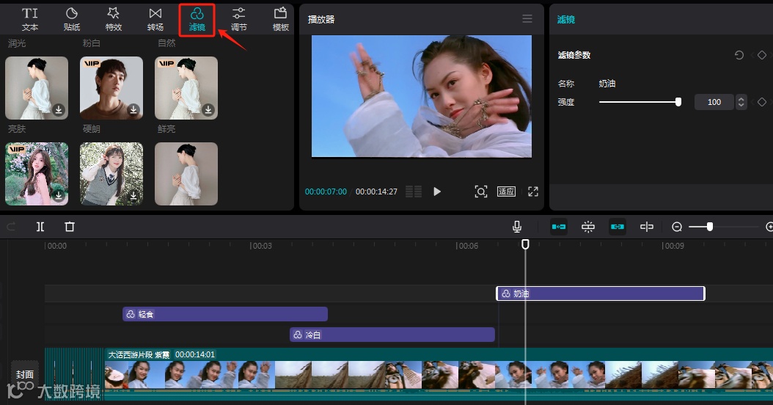This screenshot has width=773, height=405.
Task: Start voice recording with microphone icon
Action: [516, 227]
